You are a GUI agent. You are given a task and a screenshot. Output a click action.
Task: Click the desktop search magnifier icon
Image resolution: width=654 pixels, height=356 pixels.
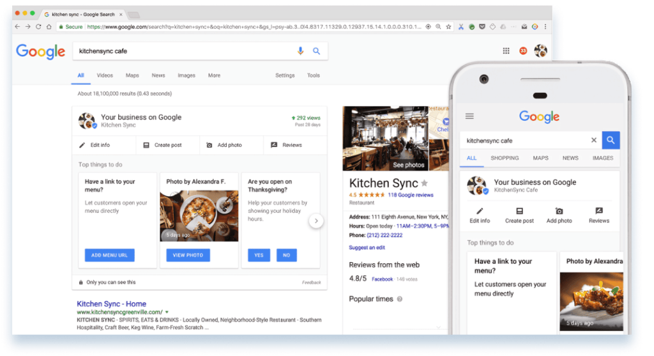point(317,51)
